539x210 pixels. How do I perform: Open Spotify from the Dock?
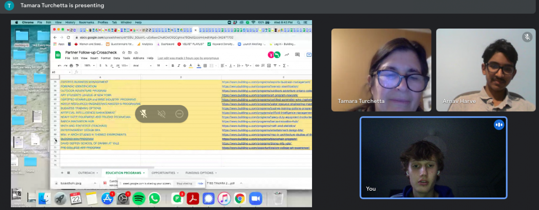click(139, 198)
